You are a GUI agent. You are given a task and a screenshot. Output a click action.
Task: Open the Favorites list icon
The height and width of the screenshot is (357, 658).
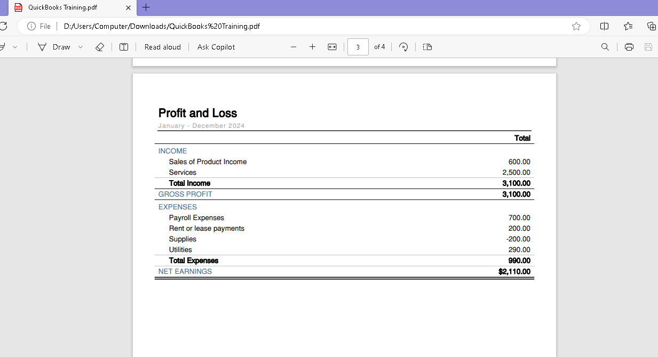click(628, 26)
